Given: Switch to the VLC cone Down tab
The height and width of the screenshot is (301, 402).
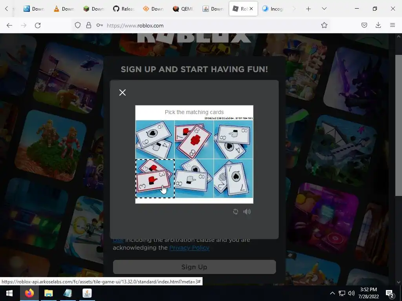Looking at the screenshot, I should (64, 9).
